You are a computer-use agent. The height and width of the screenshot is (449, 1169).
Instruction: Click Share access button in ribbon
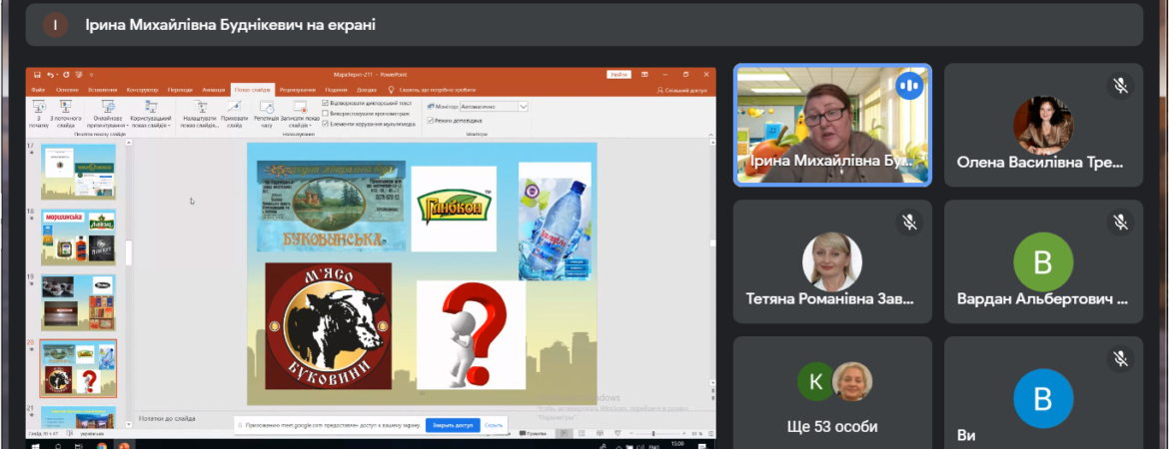tap(681, 90)
